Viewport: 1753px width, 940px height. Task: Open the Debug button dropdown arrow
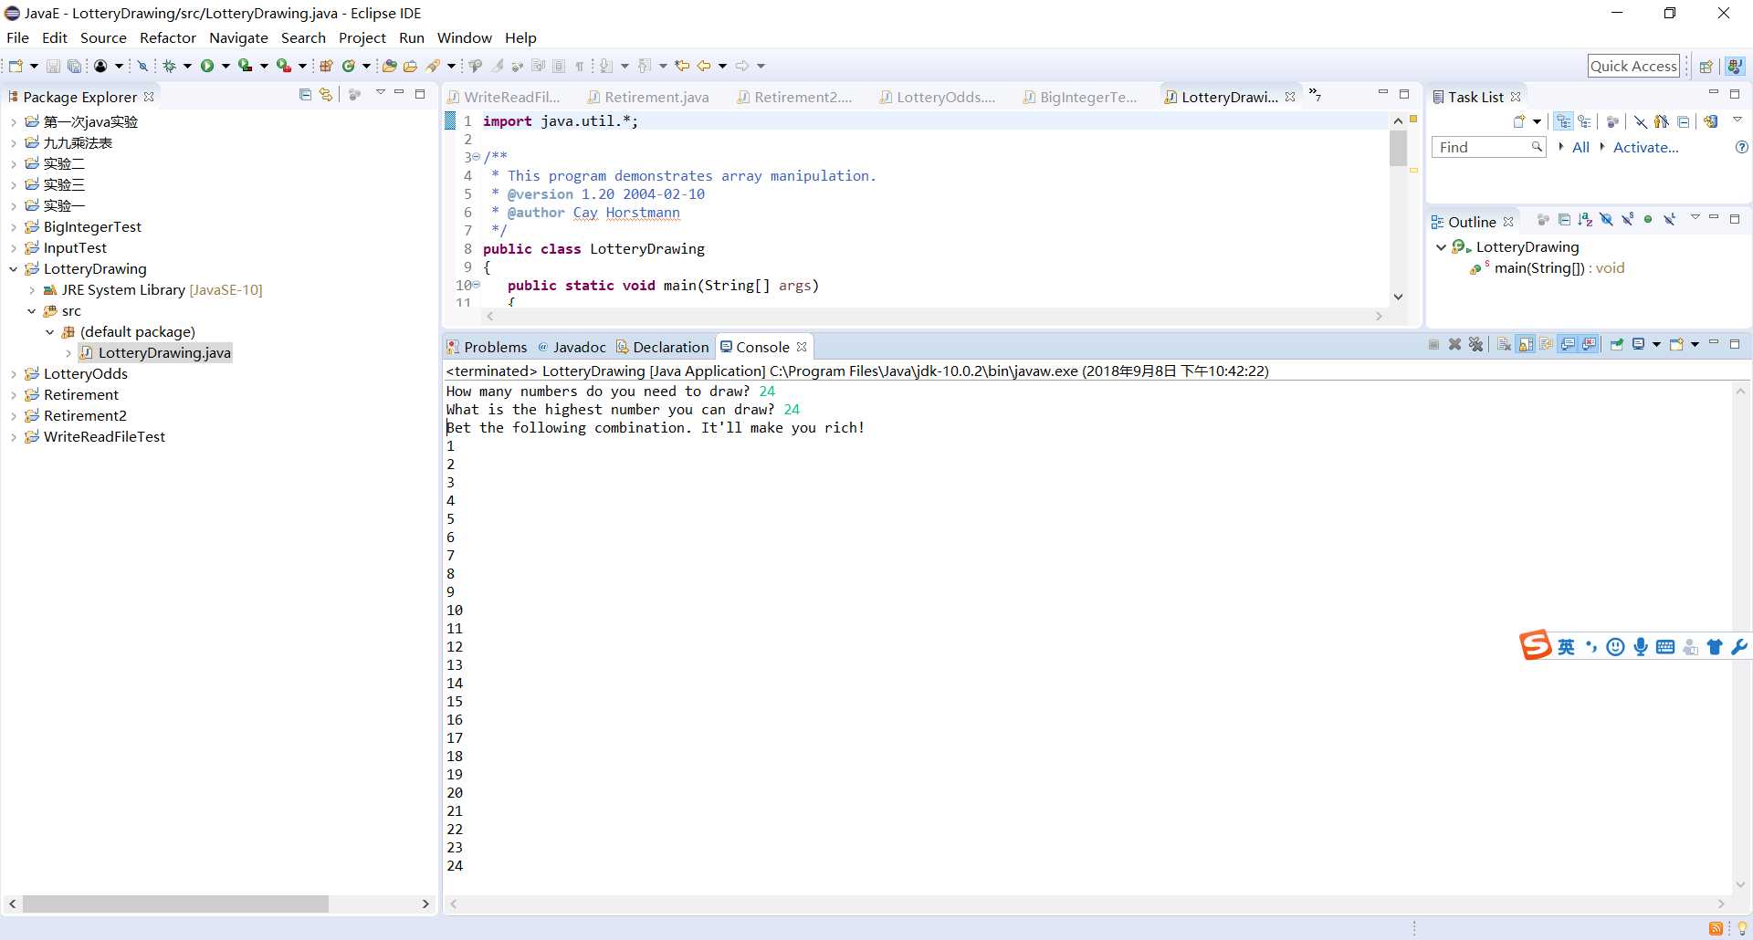(x=186, y=66)
